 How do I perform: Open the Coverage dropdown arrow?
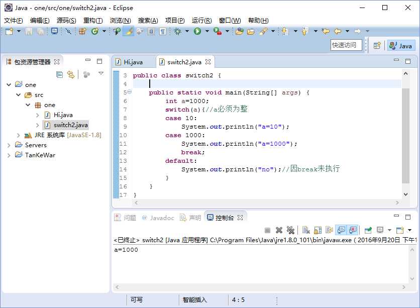pyautogui.click(x=227, y=31)
